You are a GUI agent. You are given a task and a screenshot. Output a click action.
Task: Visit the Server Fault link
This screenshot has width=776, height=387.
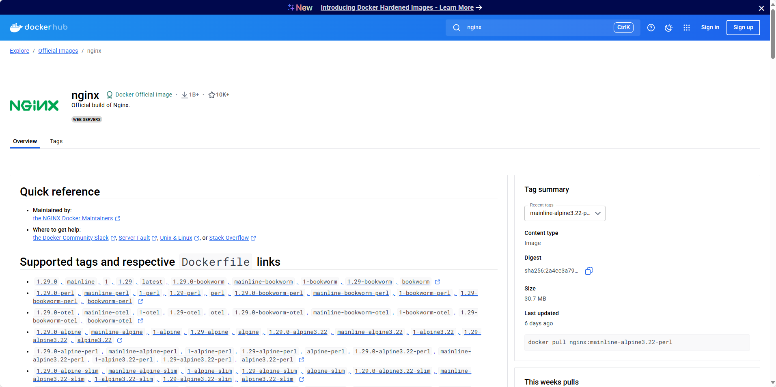[x=134, y=238]
